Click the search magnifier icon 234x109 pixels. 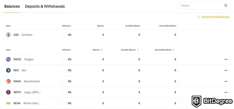pyautogui.click(x=226, y=6)
